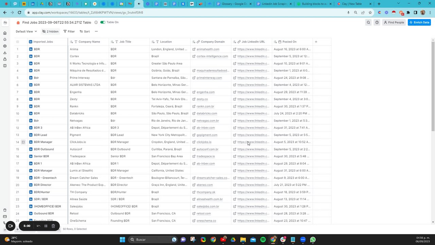Click the share page icon in address bar
Image resolution: width=435 pixels, height=245 pixels.
click(x=363, y=13)
